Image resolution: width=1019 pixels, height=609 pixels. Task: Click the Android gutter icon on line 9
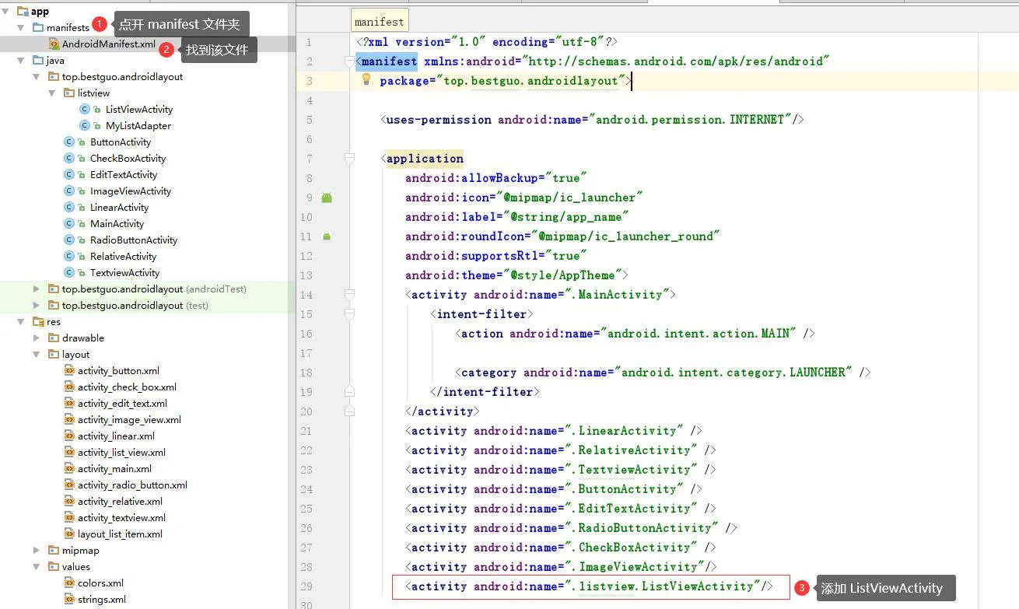[327, 198]
